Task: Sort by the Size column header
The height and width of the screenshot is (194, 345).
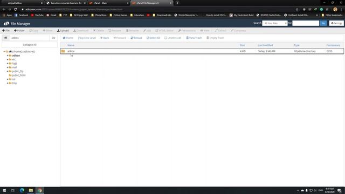Action: 242,45
